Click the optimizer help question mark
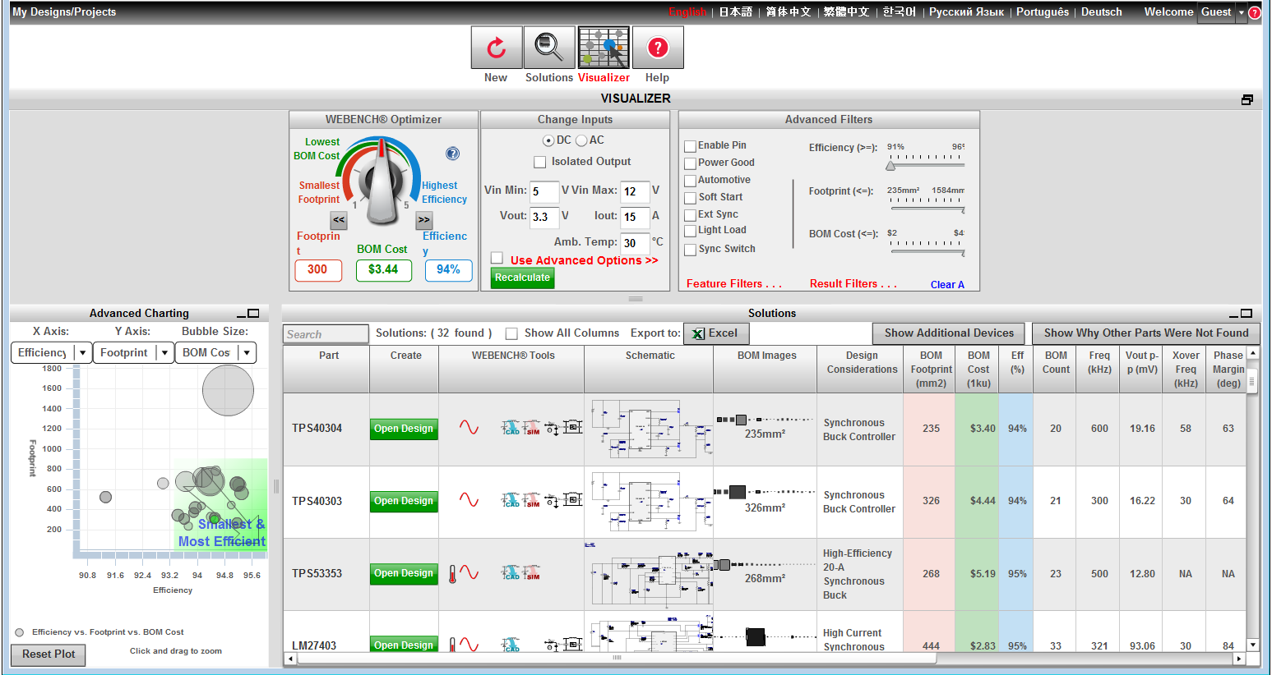This screenshot has height=675, width=1272. [x=452, y=154]
